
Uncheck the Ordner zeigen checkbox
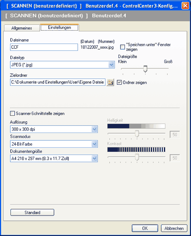click(x=119, y=82)
